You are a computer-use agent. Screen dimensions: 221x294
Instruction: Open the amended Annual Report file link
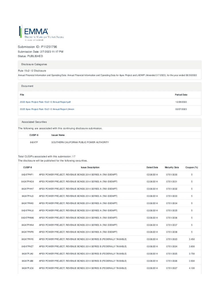tap(47, 109)
